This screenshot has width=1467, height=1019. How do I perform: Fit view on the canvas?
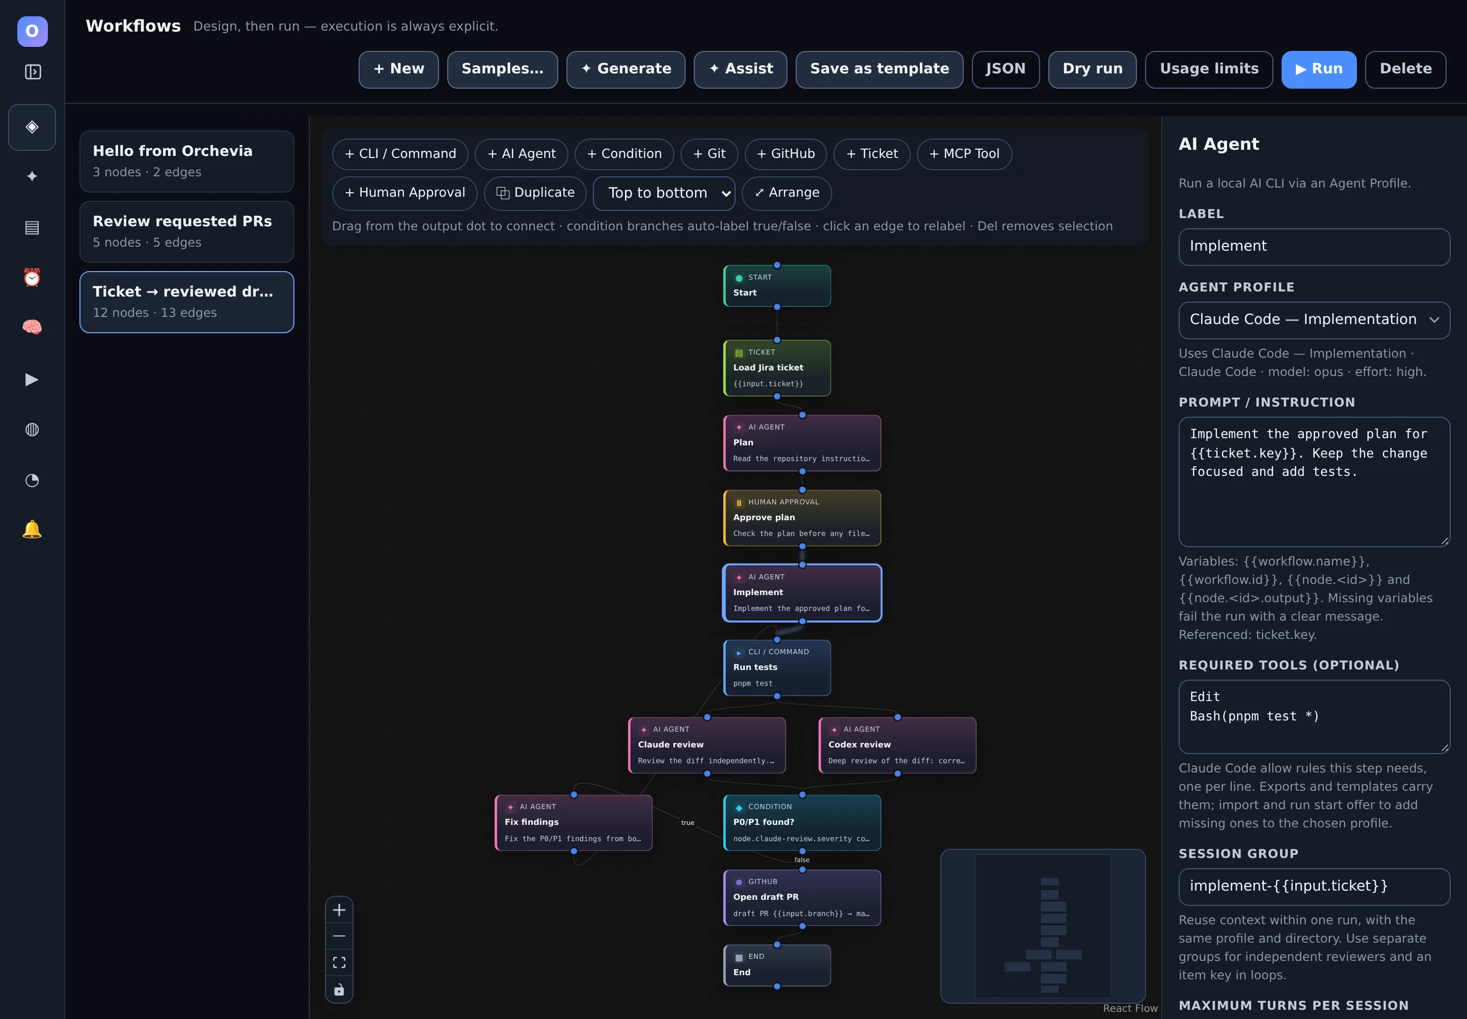pyautogui.click(x=339, y=962)
